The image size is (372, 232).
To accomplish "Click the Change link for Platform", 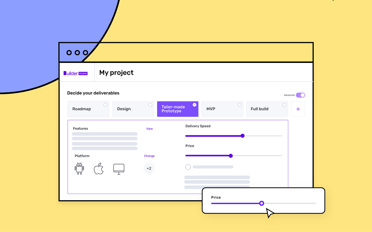I will [x=149, y=156].
